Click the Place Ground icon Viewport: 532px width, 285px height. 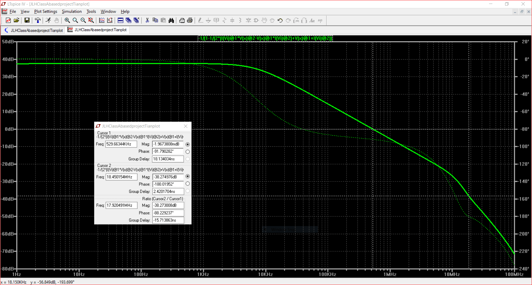click(208, 20)
